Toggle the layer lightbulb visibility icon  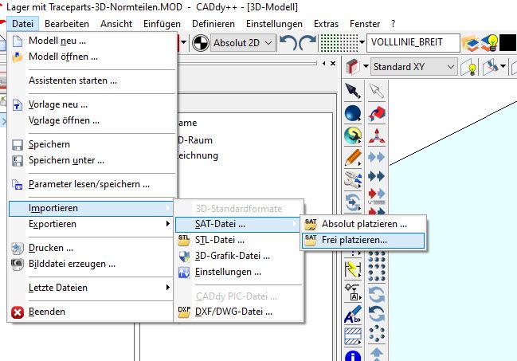pyautogui.click(x=489, y=42)
